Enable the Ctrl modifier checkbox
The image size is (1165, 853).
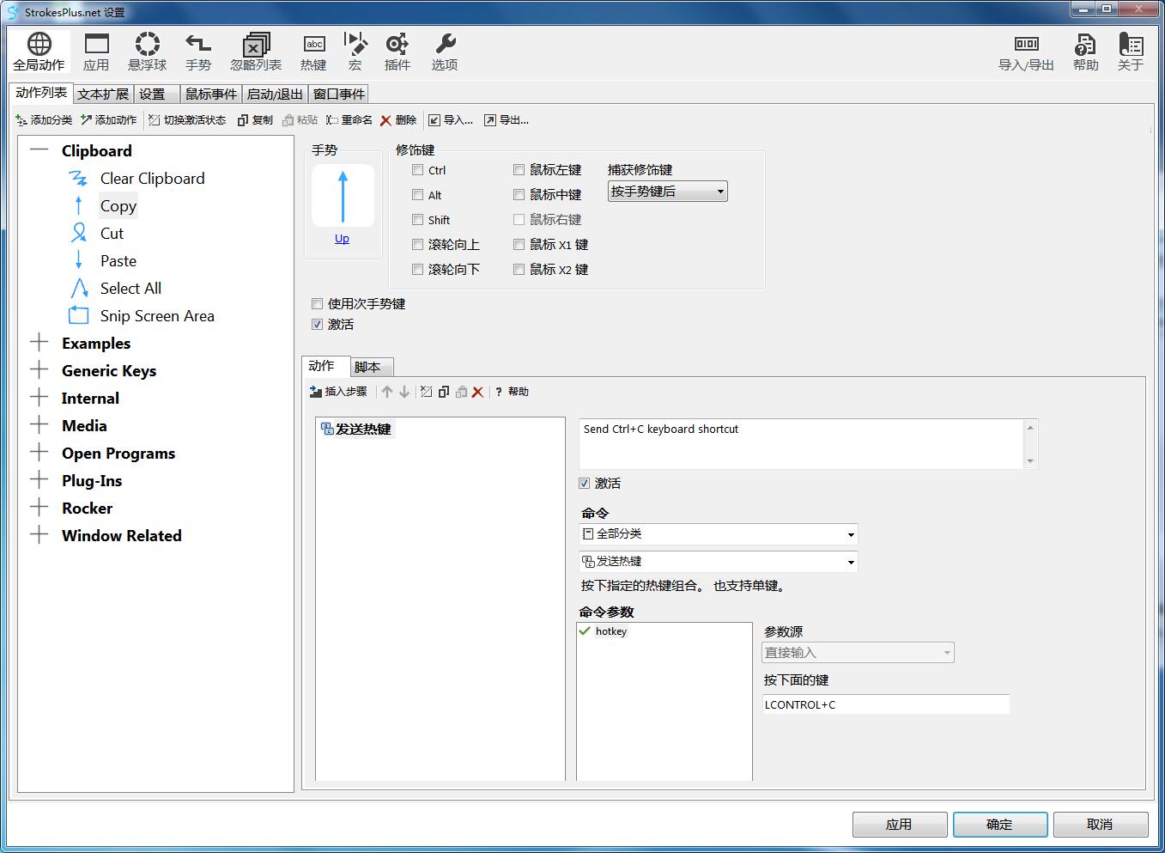tap(418, 170)
